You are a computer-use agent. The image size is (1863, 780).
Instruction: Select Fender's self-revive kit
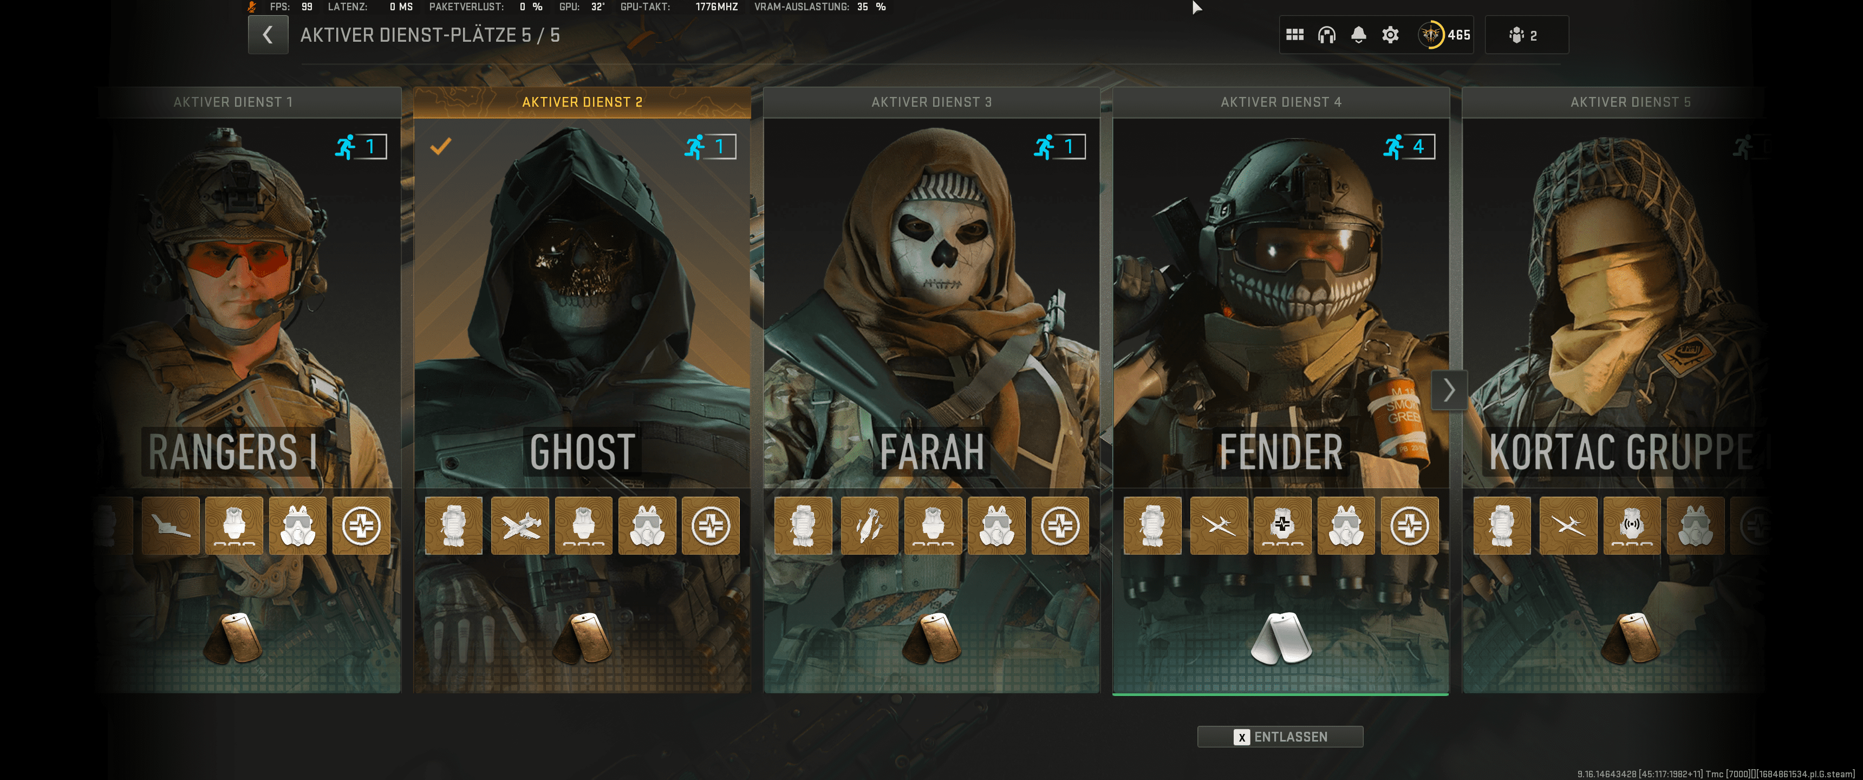pos(1410,526)
